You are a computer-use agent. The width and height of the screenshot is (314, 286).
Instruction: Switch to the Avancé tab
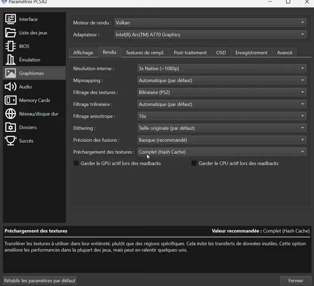[x=285, y=52]
